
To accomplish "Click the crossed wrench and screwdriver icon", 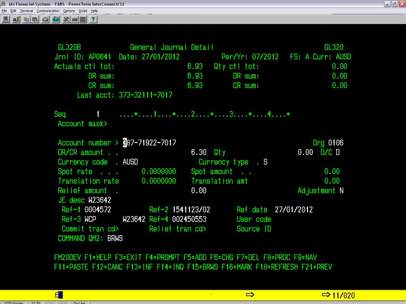I will point(66,19).
